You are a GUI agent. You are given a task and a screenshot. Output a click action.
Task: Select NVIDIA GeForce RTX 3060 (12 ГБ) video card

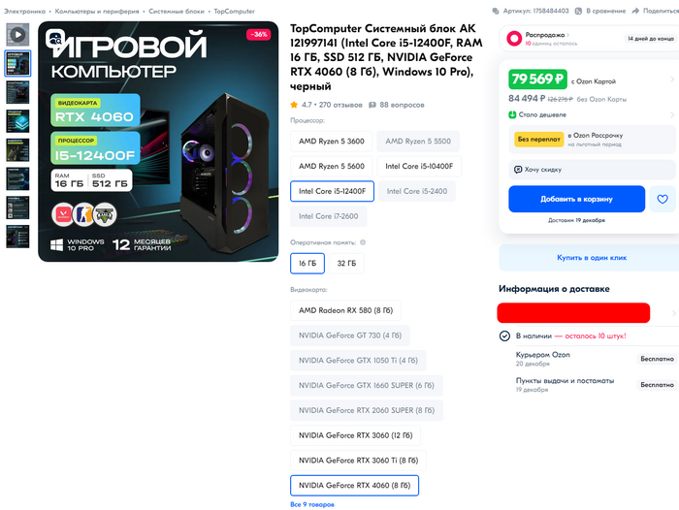[x=355, y=435]
